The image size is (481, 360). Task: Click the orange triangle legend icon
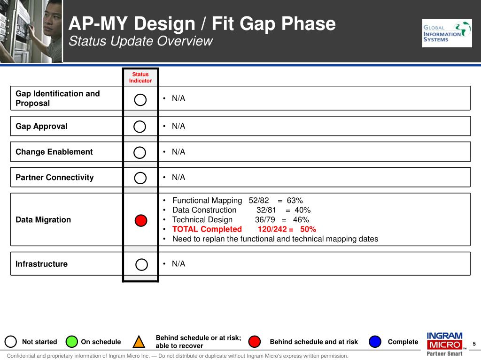pyautogui.click(x=139, y=342)
